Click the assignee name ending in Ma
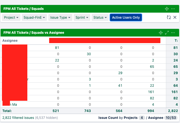180x123 pixels. (x=13, y=105)
